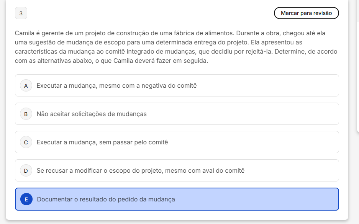Image resolution: width=359 pixels, height=224 pixels.
Task: Click the partially visible panel at right edge
Action: point(357,65)
